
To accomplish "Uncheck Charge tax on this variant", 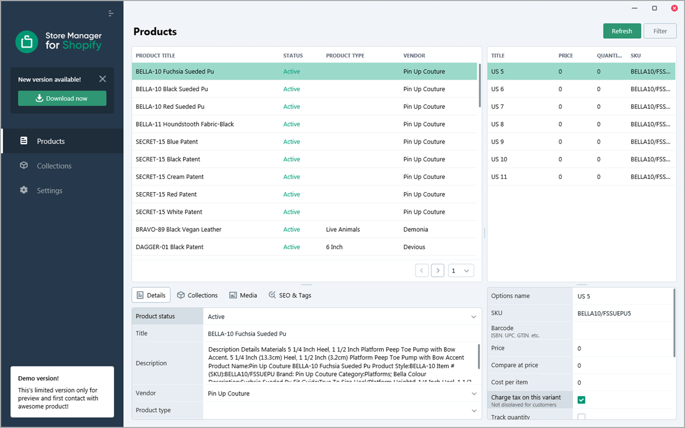I will click(x=581, y=400).
